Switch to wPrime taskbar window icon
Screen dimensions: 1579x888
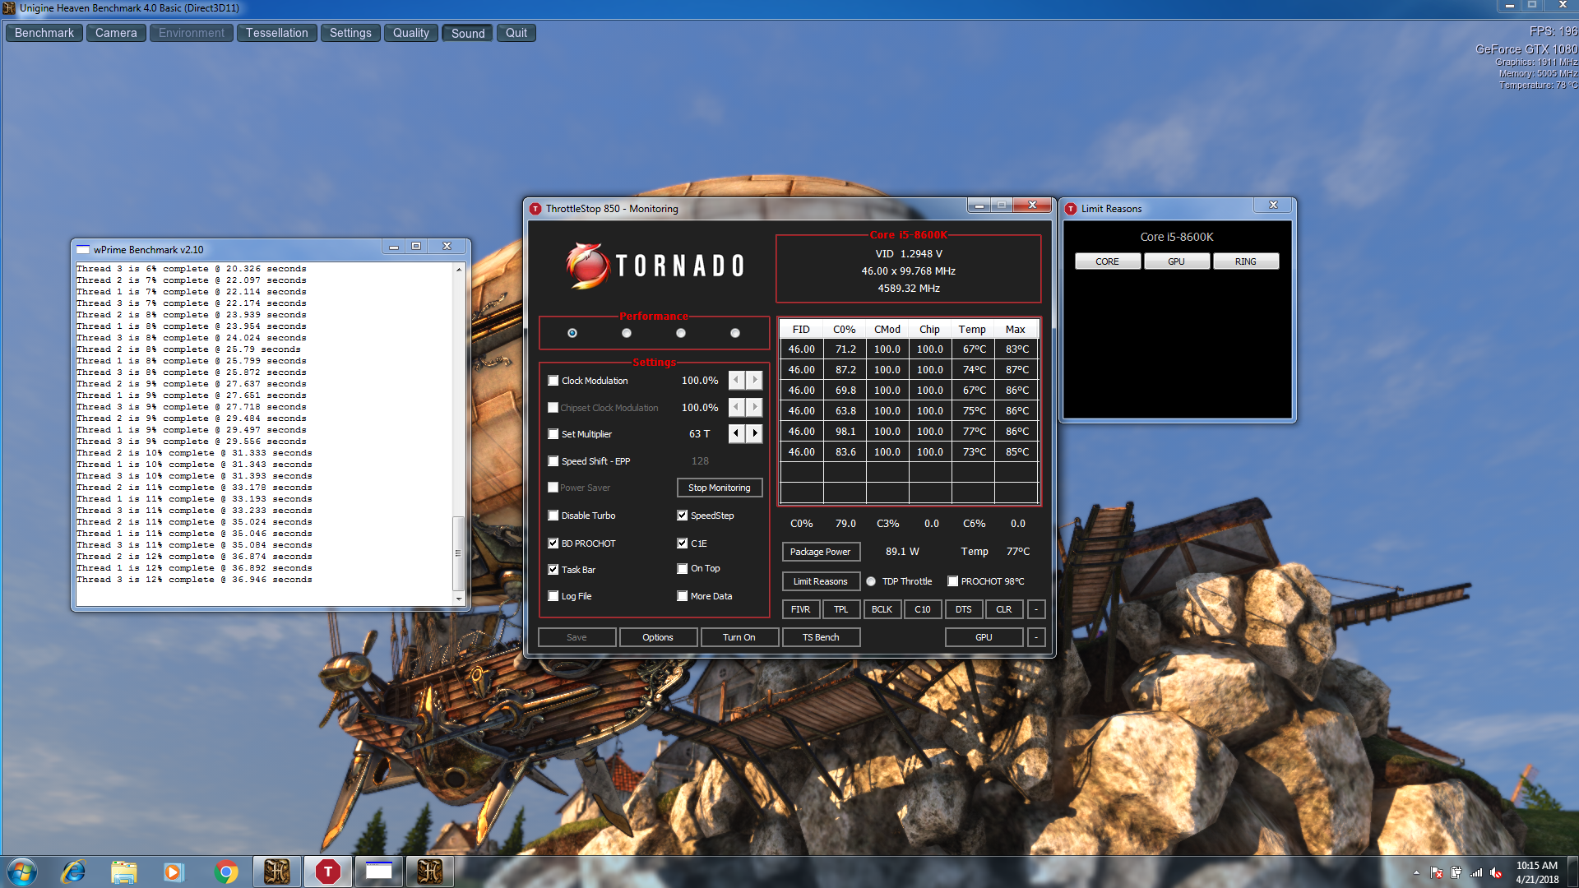coord(378,872)
